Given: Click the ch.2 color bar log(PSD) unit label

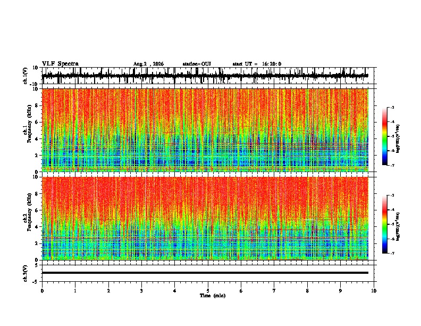Looking at the screenshot, I should (398, 226).
